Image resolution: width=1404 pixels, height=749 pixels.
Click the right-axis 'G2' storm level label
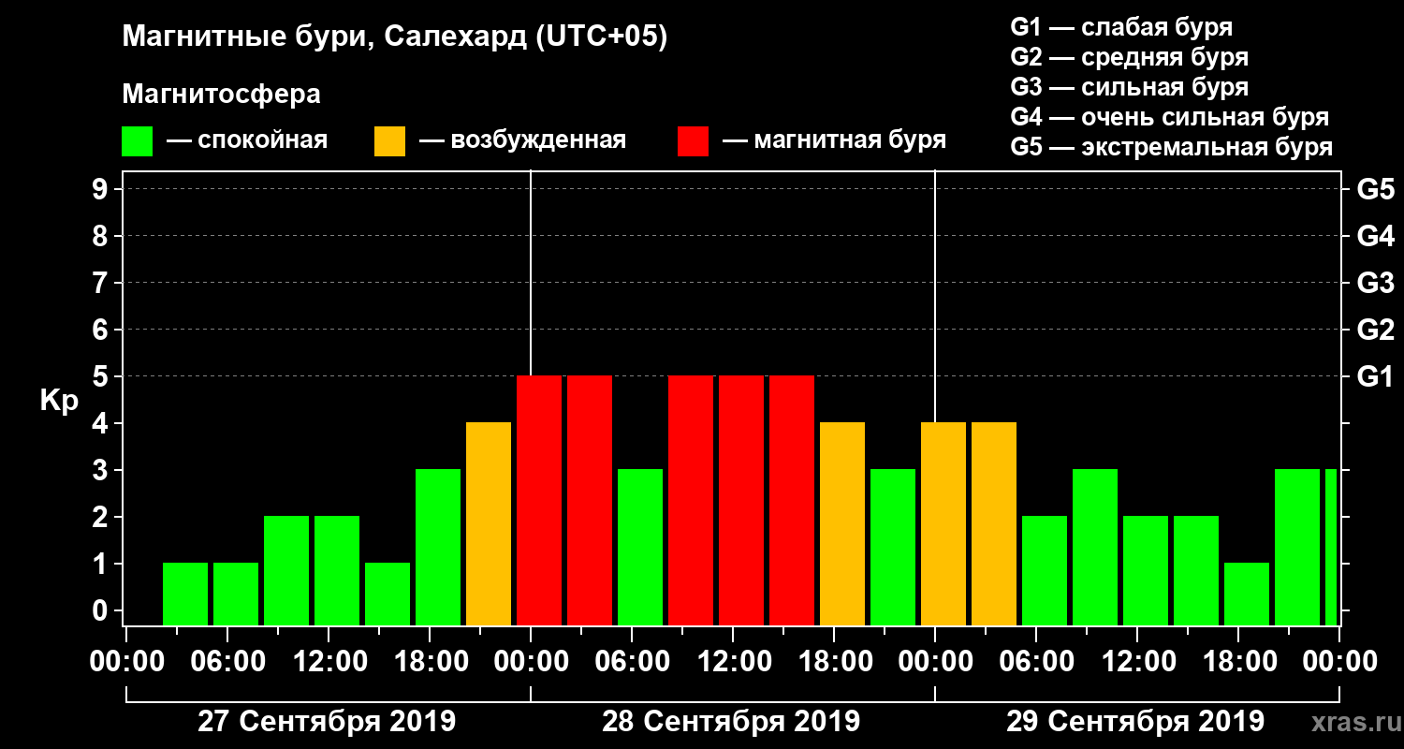pos(1375,330)
